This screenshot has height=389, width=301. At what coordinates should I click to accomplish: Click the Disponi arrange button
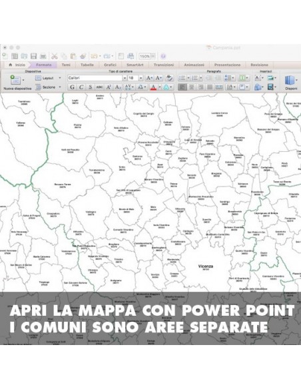coord(291,83)
